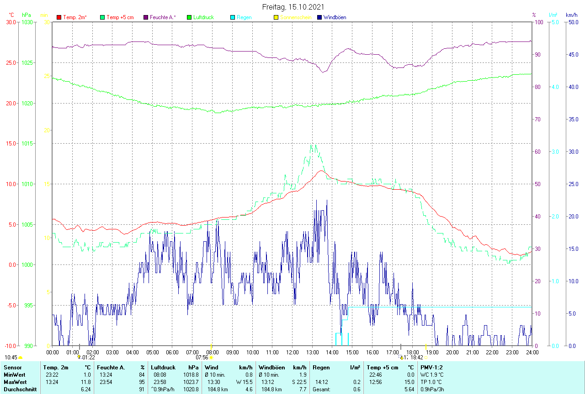Click the 50.0 km/h axis tick label

point(573,22)
